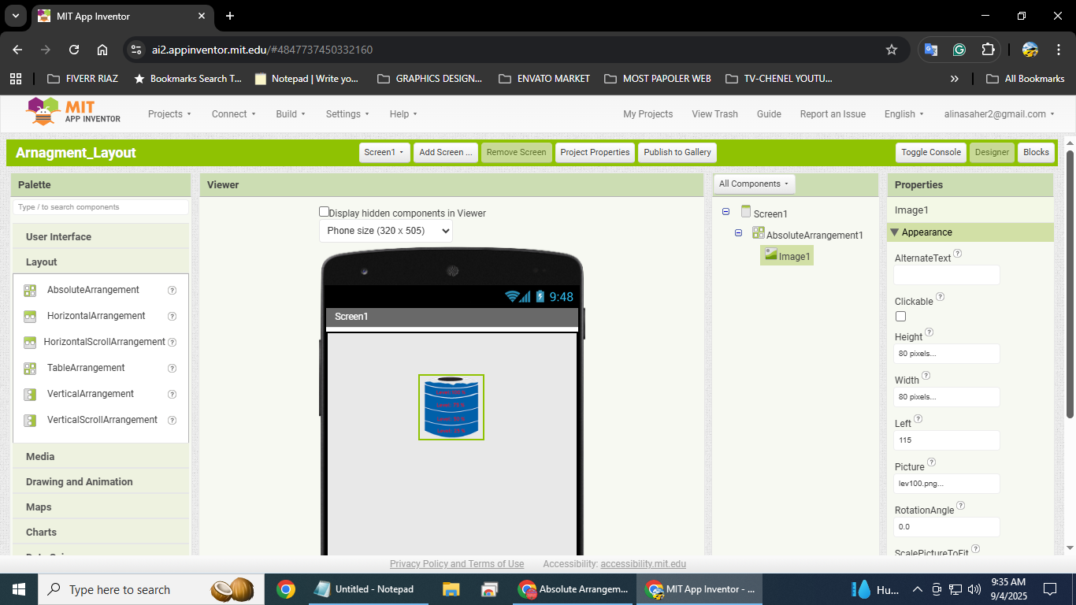Collapse the Screen1 tree node
Viewport: 1076px width, 605px height.
tap(725, 212)
